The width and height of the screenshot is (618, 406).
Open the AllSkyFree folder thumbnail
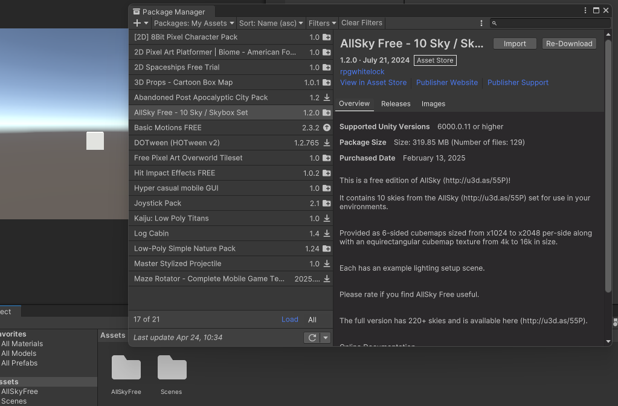tap(126, 368)
